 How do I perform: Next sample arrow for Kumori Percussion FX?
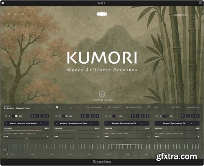pyautogui.click(x=191, y=123)
